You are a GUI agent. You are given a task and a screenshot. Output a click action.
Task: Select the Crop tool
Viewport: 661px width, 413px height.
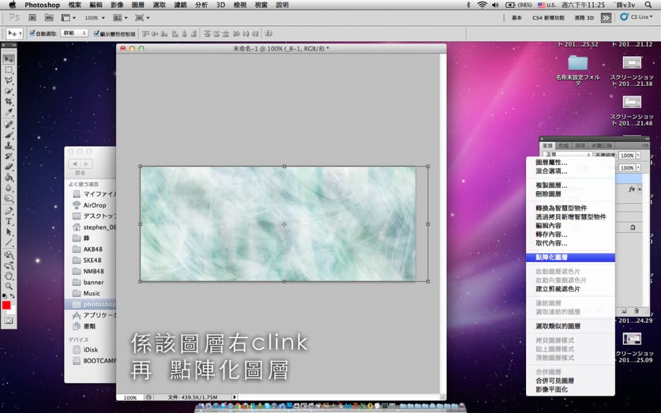point(9,102)
